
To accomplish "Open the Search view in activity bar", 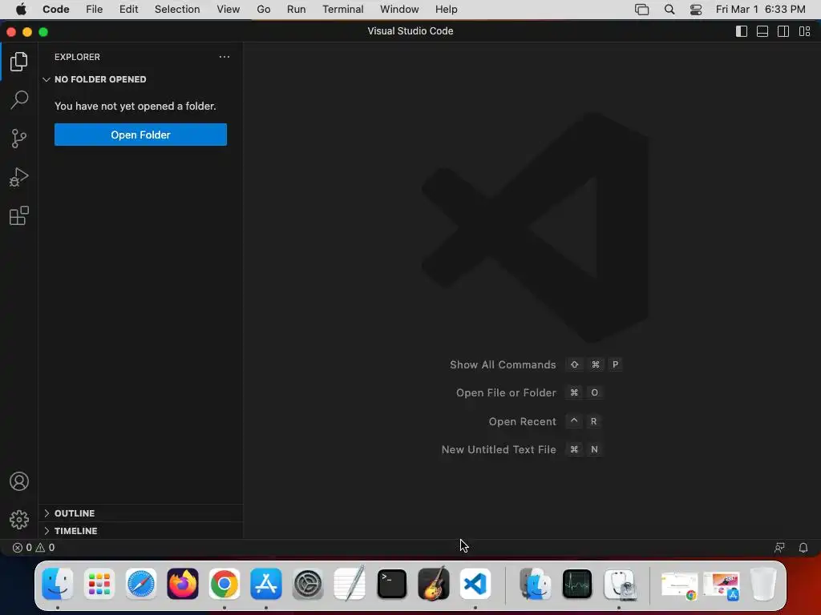I will [x=19, y=99].
